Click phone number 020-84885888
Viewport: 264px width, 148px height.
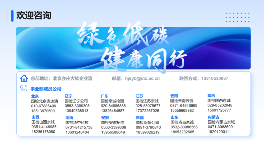[113, 106]
